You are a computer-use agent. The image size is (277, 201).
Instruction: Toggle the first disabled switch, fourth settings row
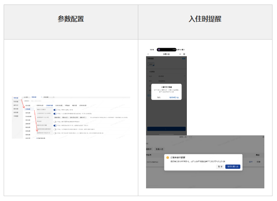pos(55,121)
